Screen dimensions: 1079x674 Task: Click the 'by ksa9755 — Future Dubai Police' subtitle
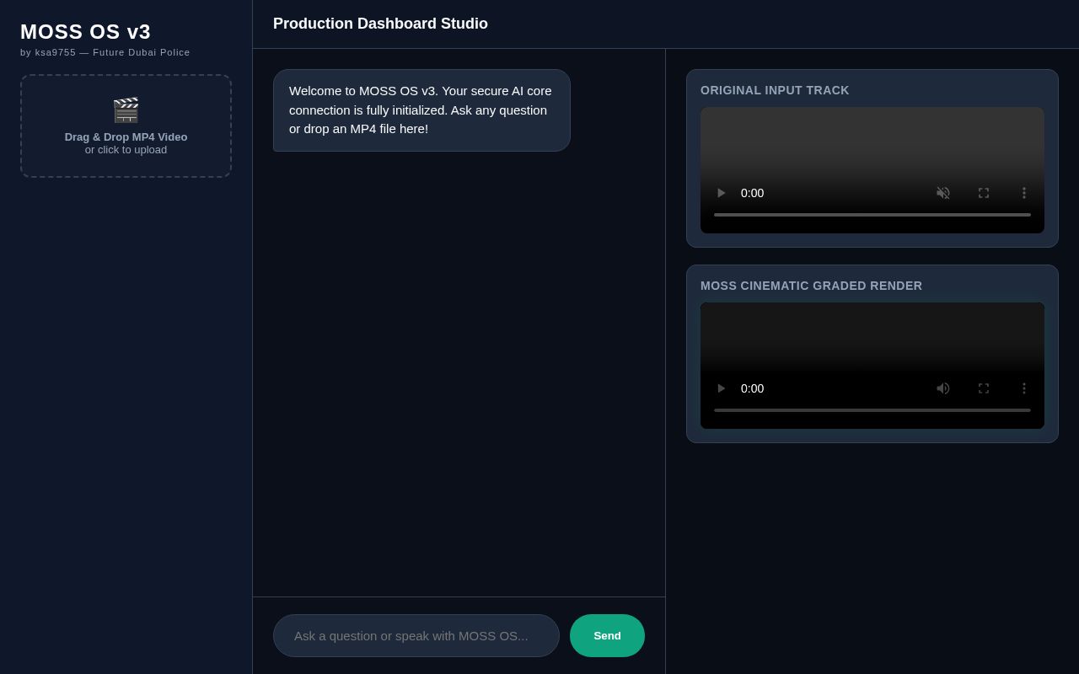pos(105,52)
